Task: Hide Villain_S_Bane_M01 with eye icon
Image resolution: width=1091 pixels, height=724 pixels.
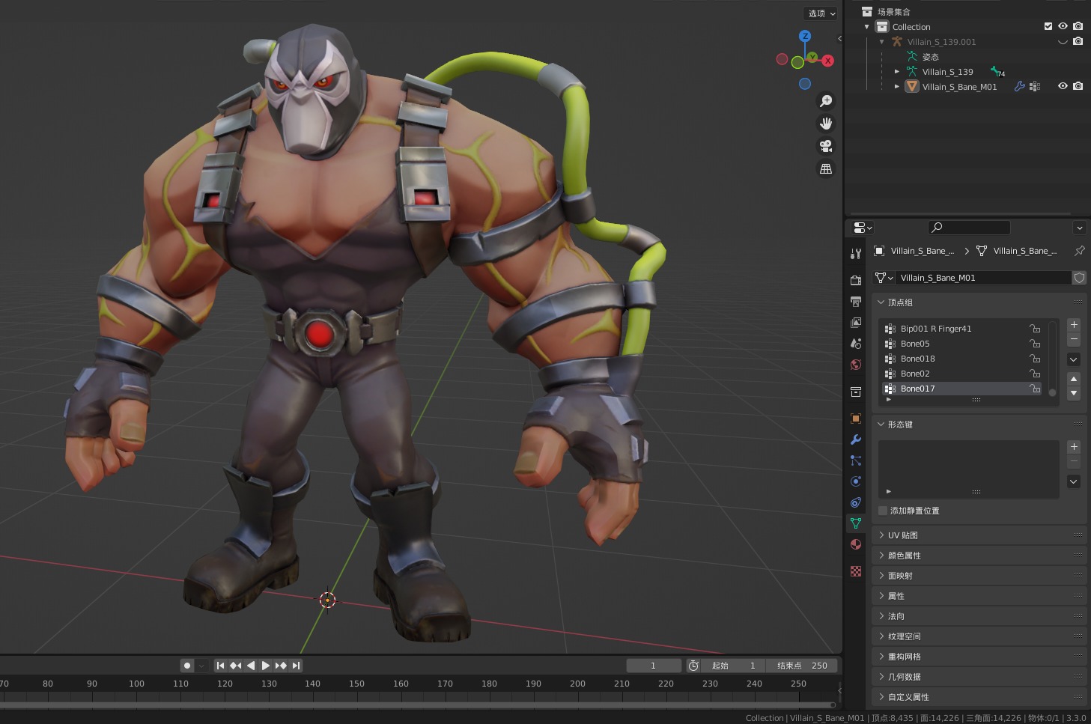Action: tap(1063, 87)
